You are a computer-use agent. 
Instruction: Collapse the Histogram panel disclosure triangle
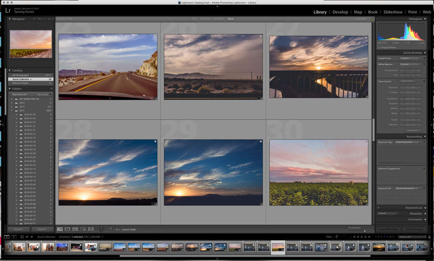[x=426, y=19]
